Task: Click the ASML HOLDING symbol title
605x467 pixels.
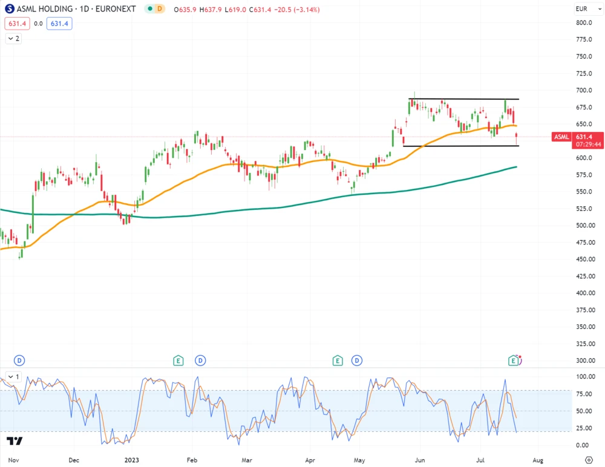Action: [48, 10]
